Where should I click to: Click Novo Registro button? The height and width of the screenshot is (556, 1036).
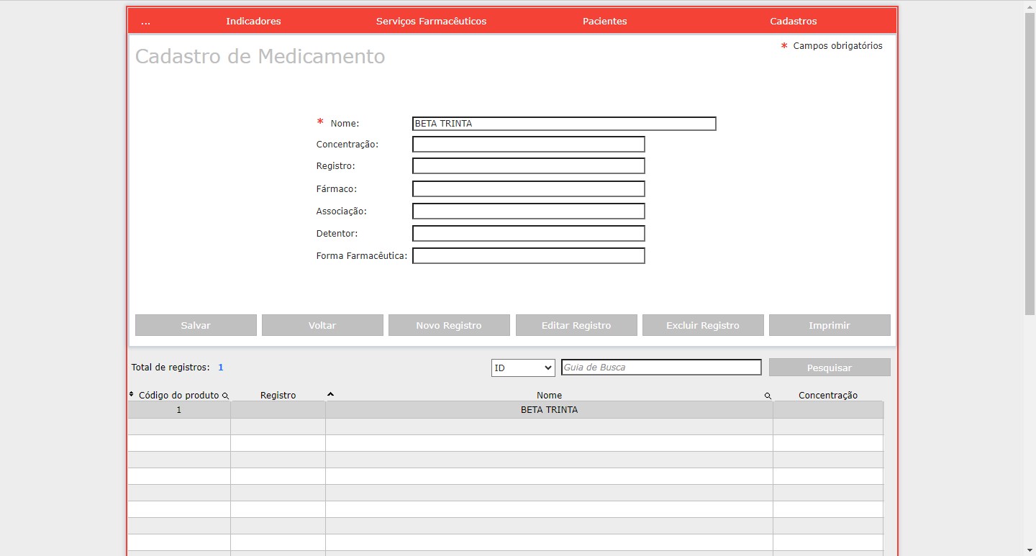pyautogui.click(x=449, y=325)
